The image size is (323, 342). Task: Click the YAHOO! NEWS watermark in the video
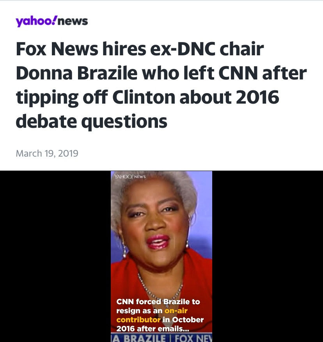[x=130, y=176]
